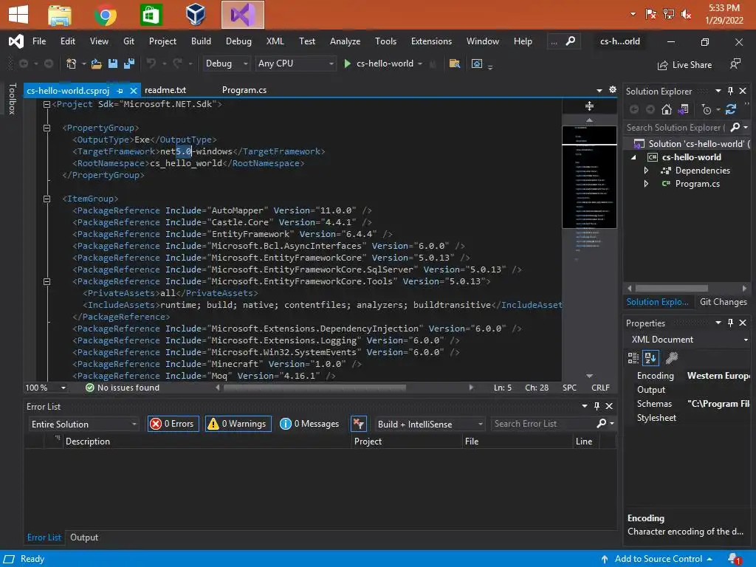Click the Solution Explorer Home icon

(x=667, y=110)
